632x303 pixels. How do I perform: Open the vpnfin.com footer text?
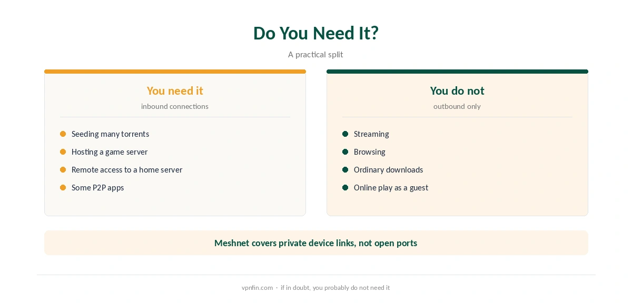pos(258,288)
